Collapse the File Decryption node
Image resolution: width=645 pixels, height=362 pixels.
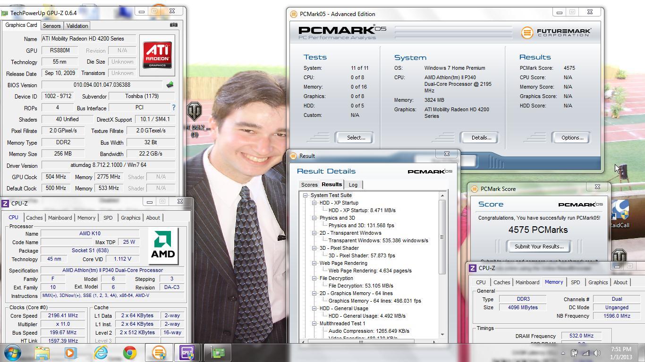pyautogui.click(x=314, y=278)
